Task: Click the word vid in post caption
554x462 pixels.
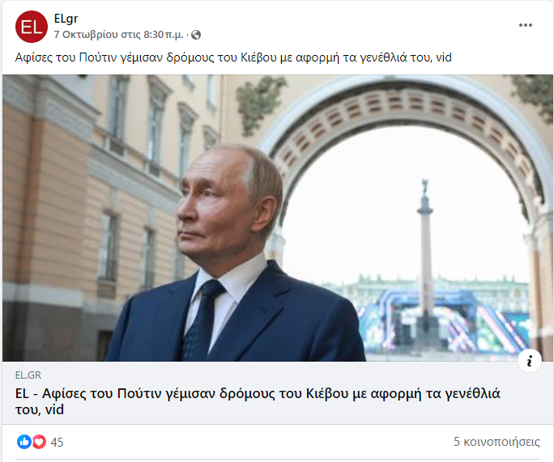Action: [444, 57]
